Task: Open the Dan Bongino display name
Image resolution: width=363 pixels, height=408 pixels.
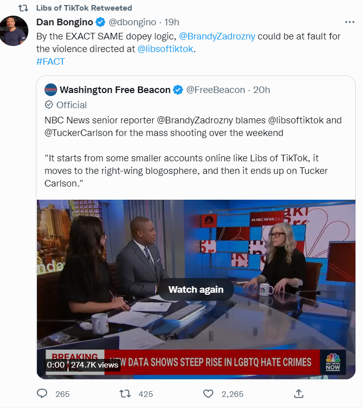Action: [x=65, y=22]
